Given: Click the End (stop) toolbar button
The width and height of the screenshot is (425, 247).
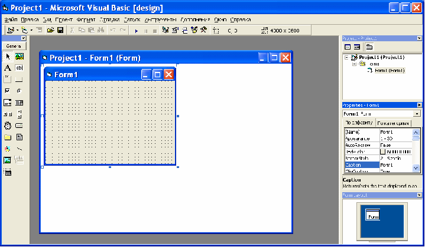Looking at the screenshot, I should point(155,31).
